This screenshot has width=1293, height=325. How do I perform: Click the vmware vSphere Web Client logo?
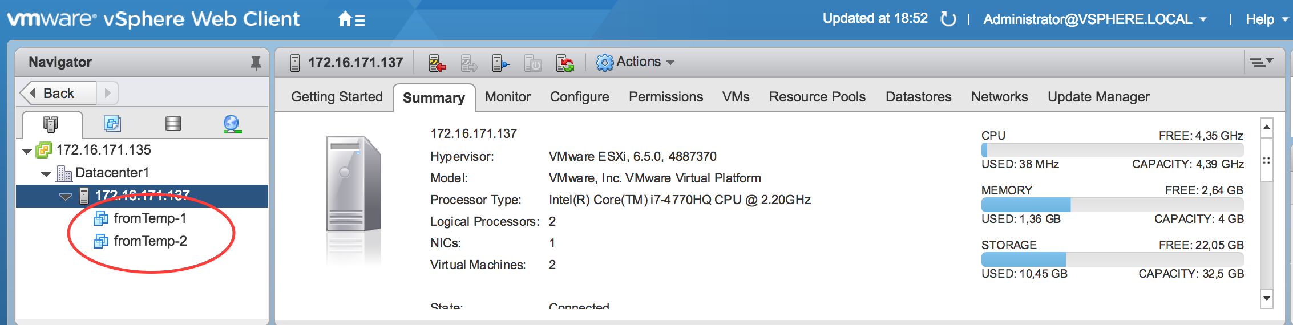click(153, 19)
